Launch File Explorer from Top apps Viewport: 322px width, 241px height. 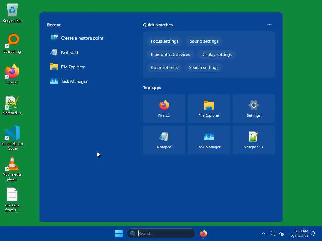point(209,109)
